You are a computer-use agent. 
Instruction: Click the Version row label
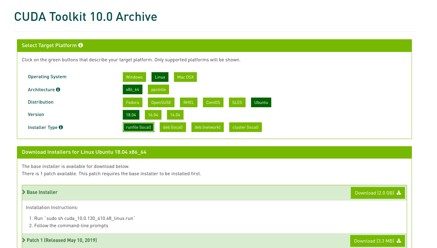[x=36, y=114]
